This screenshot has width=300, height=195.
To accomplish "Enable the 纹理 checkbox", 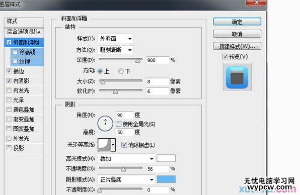I will pos(15,61).
